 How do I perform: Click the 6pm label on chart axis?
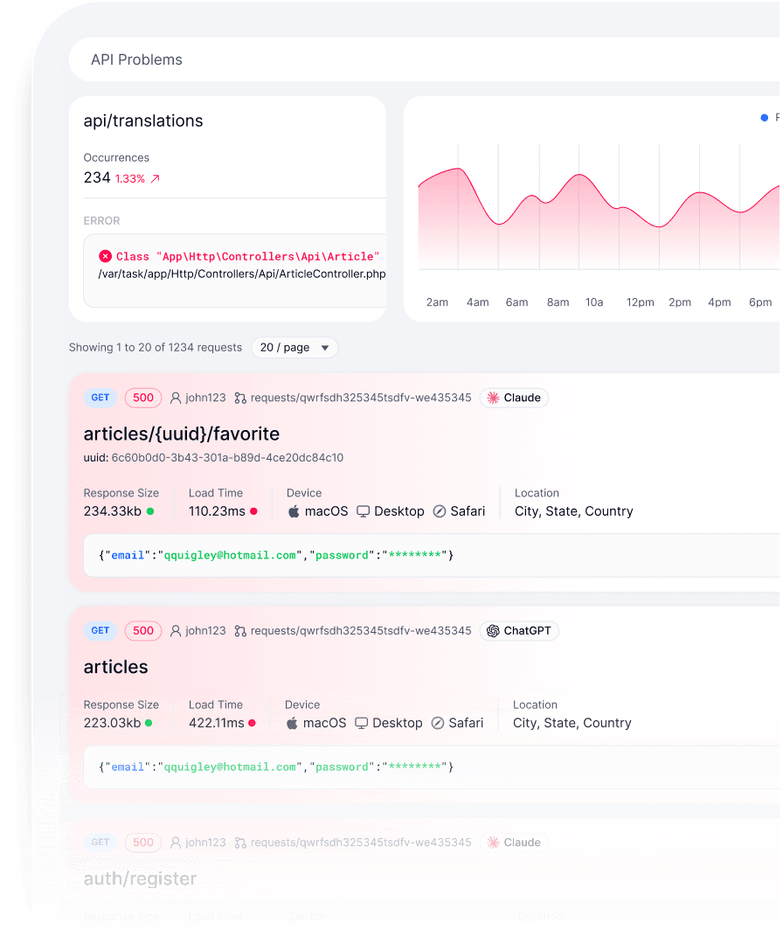coord(760,302)
